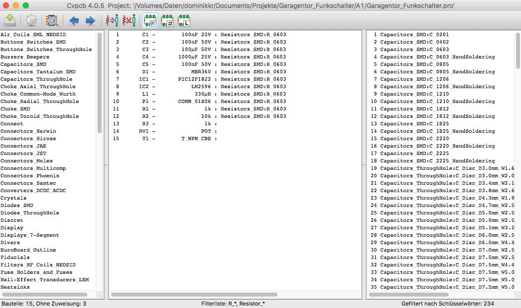This screenshot has height=308, width=521.
Task: Select unassigned component RV1 POT
Action: tap(165, 131)
